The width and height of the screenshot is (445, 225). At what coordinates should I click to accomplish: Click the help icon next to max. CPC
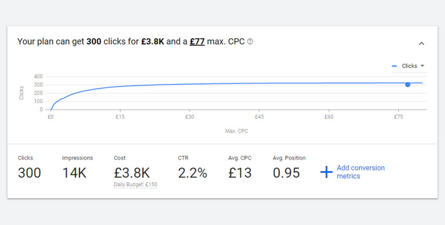250,42
